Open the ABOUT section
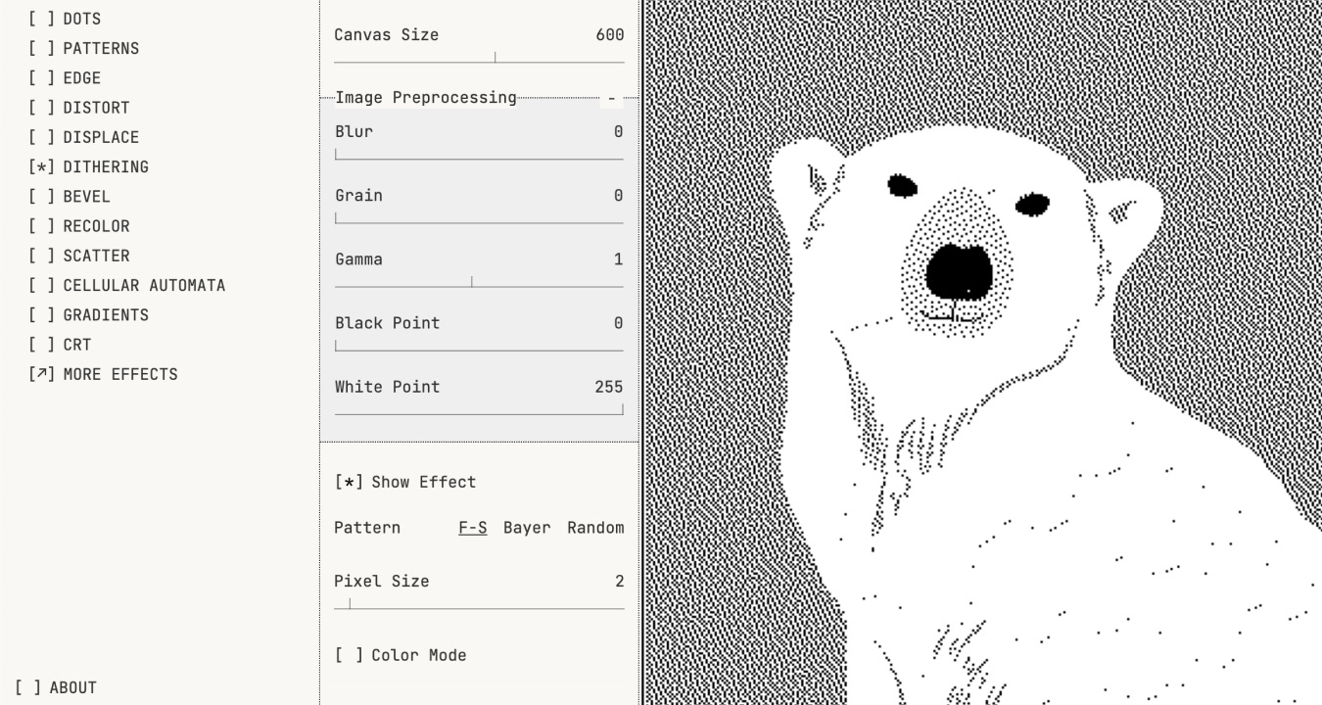The image size is (1322, 705). [56, 687]
